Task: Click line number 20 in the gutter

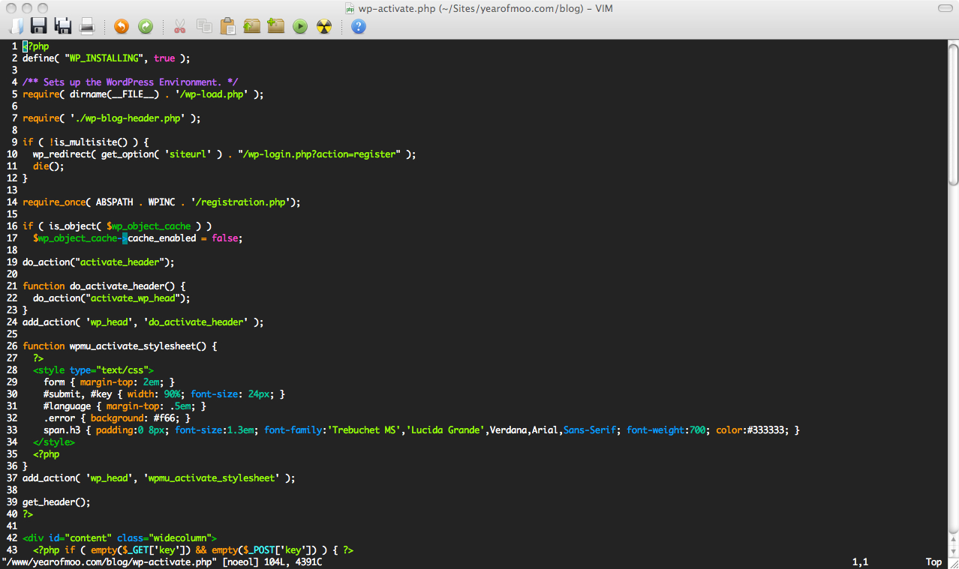Action: pos(12,274)
